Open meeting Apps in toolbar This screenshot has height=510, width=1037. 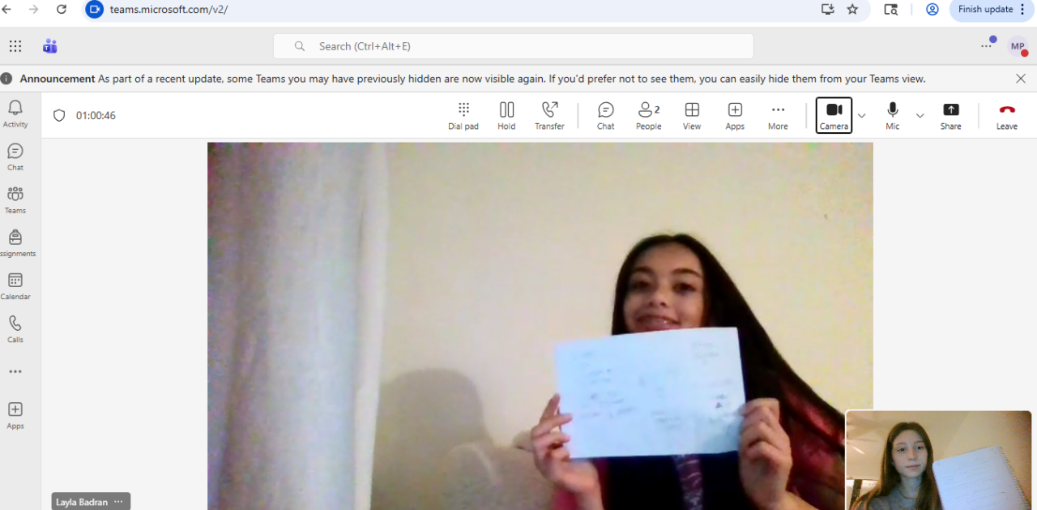tap(735, 116)
